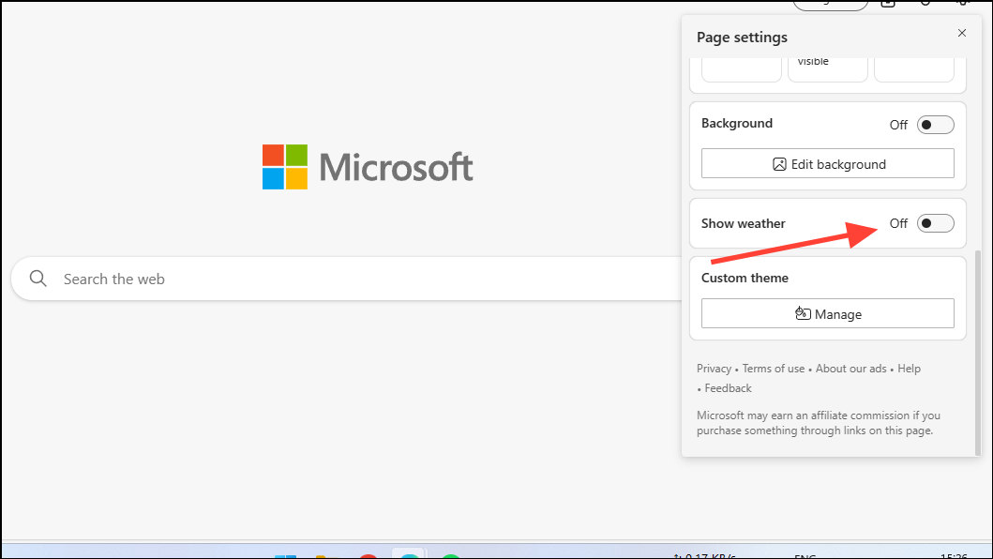Click the highlighted app icon on the taskbar
The width and height of the screenshot is (993, 559).
410,553
